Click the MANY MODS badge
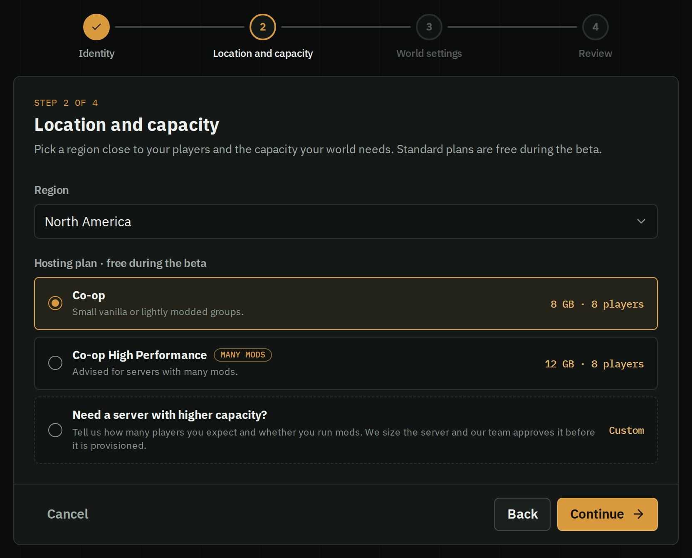Image resolution: width=692 pixels, height=558 pixels. tap(243, 355)
